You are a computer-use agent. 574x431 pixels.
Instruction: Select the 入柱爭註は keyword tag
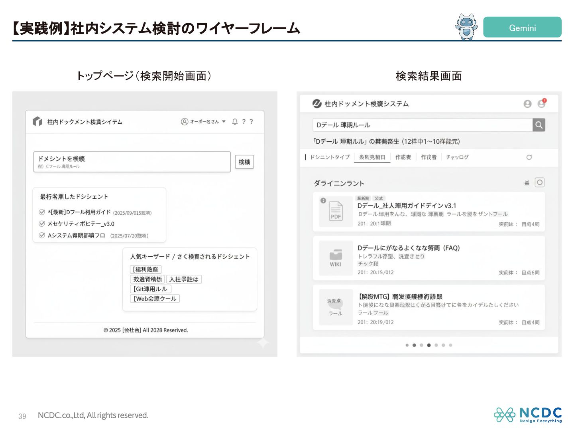click(184, 279)
